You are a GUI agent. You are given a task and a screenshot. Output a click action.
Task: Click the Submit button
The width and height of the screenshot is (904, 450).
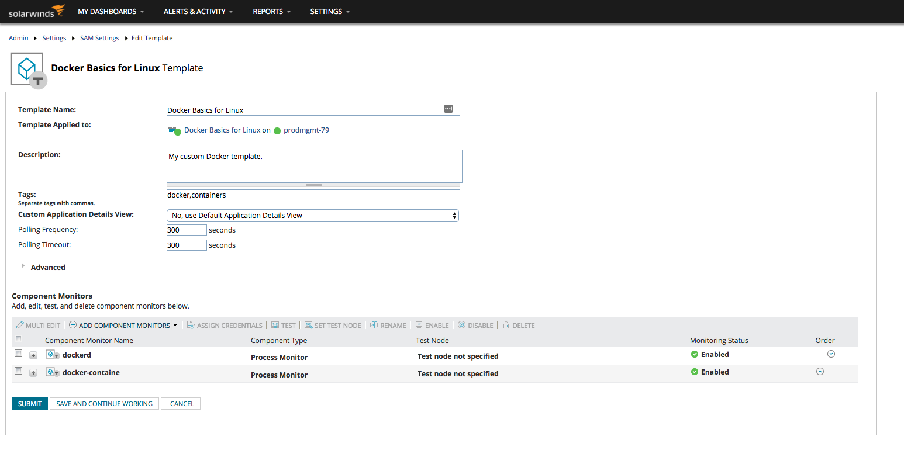point(30,404)
